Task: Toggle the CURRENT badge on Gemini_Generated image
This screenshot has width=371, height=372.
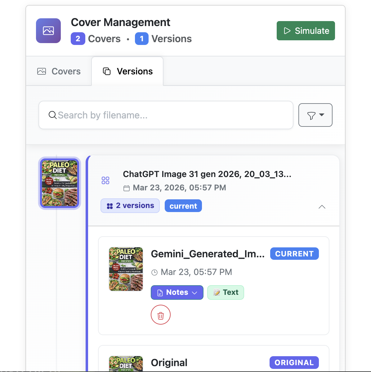Action: pos(294,254)
